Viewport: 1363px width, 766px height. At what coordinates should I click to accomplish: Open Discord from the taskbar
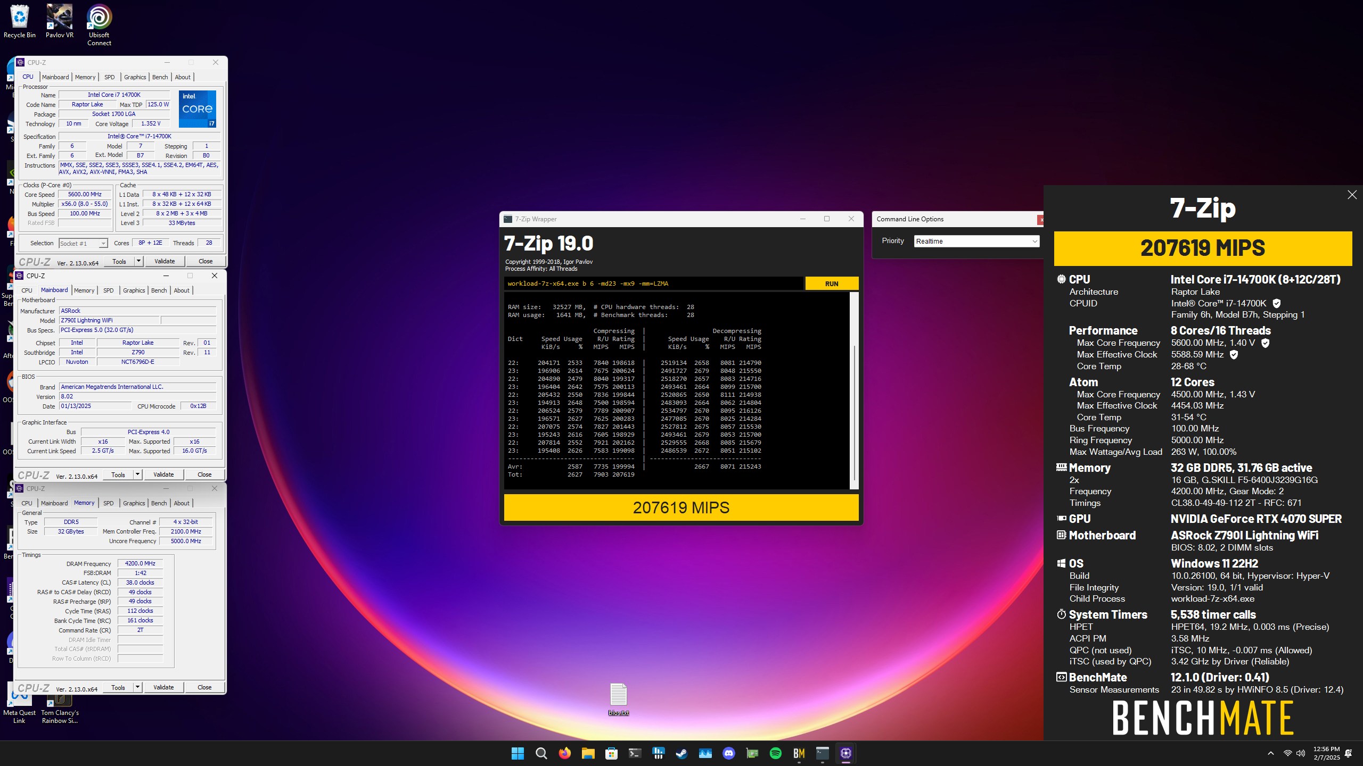tap(728, 753)
